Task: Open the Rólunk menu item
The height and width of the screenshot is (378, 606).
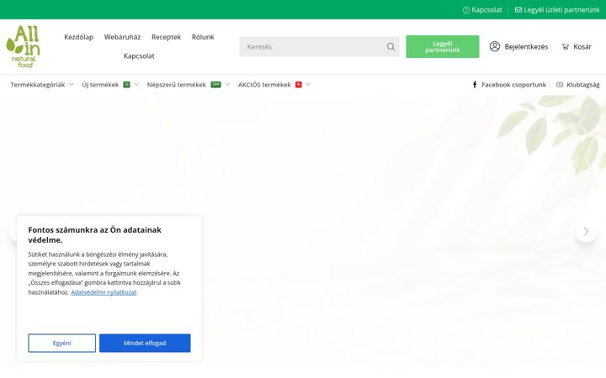Action: 203,37
